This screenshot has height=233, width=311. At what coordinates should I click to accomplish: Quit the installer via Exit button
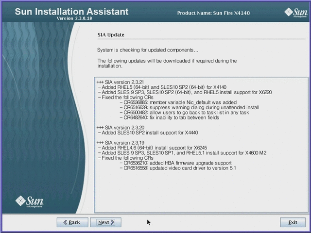click(293, 222)
